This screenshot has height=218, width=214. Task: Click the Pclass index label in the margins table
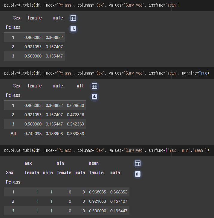click(13, 95)
